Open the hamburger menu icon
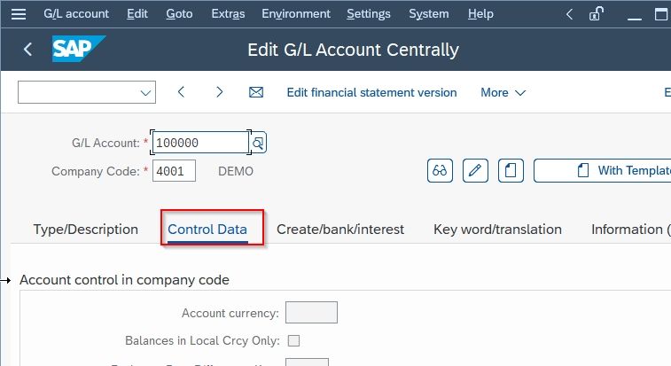This screenshot has width=671, height=366. (x=19, y=14)
